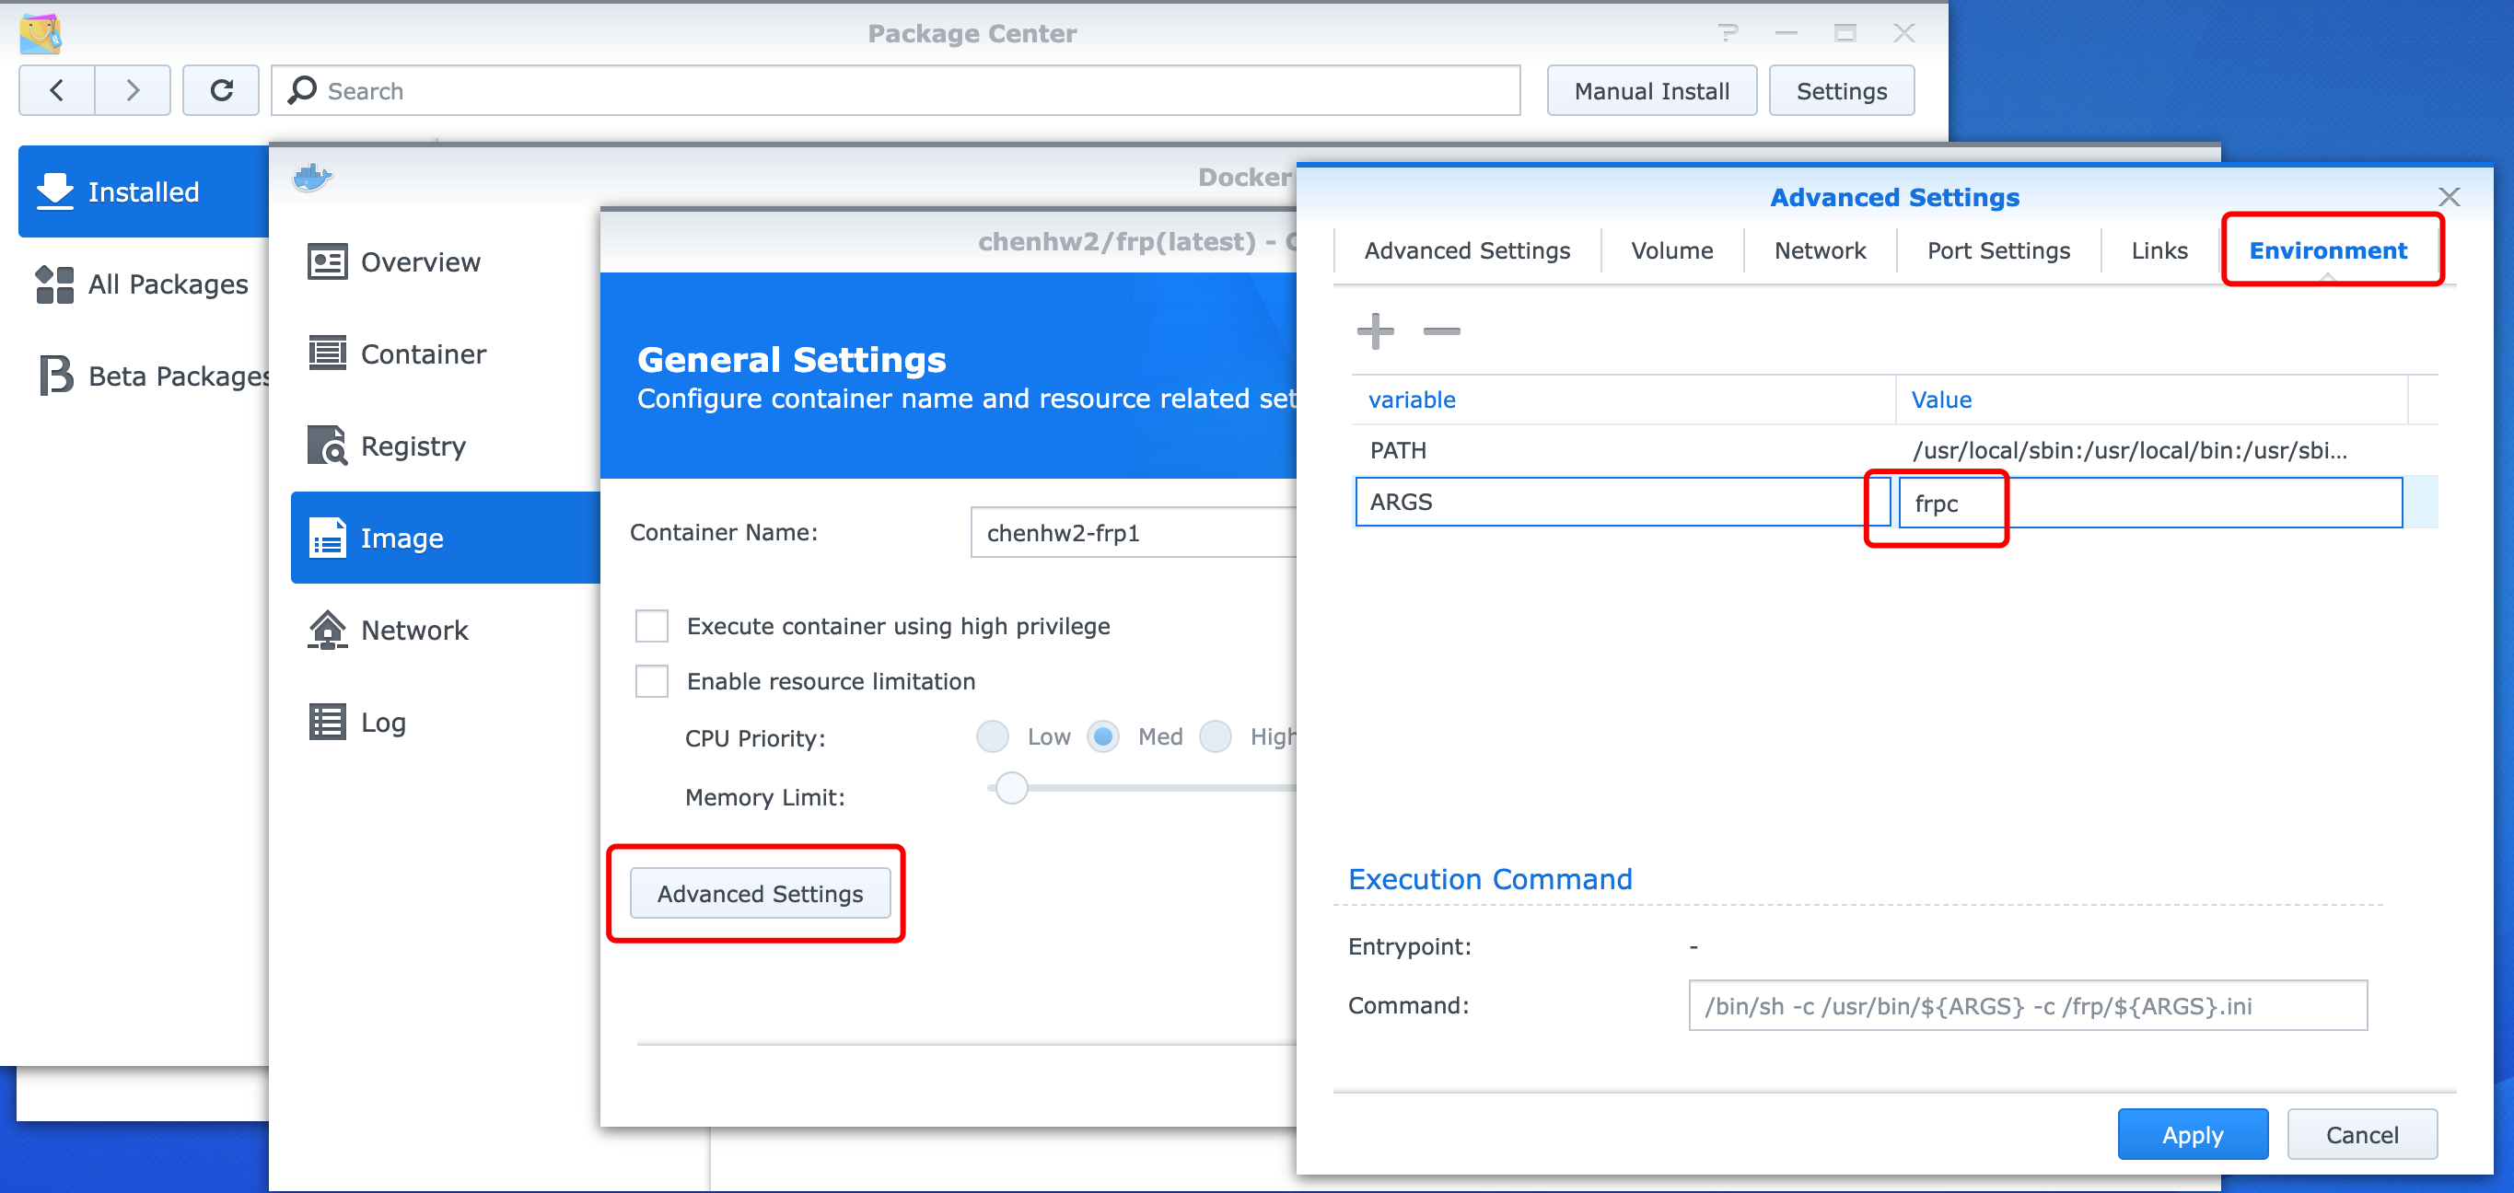Select Low CPU priority radio
Viewport: 2514px width, 1193px height.
[x=993, y=735]
